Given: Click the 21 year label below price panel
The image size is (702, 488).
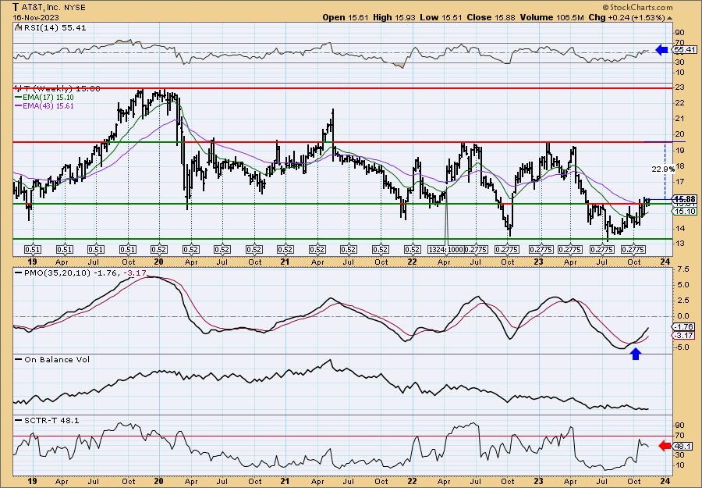Looking at the screenshot, I should 285,262.
